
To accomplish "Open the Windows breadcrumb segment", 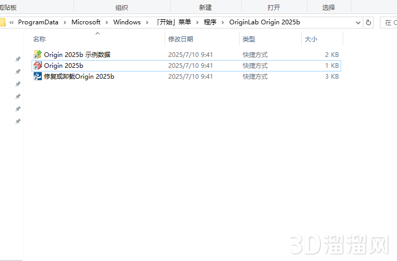I will [x=127, y=22].
